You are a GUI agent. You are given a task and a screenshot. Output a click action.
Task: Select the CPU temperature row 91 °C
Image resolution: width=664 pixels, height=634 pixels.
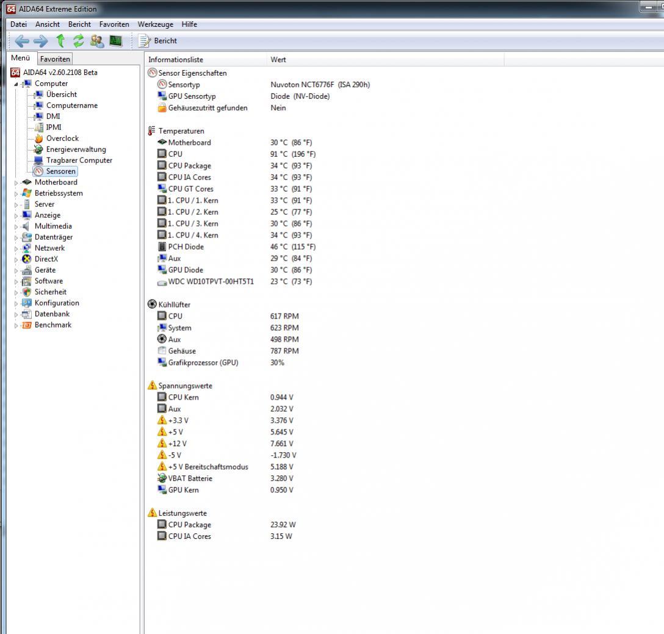pyautogui.click(x=236, y=154)
